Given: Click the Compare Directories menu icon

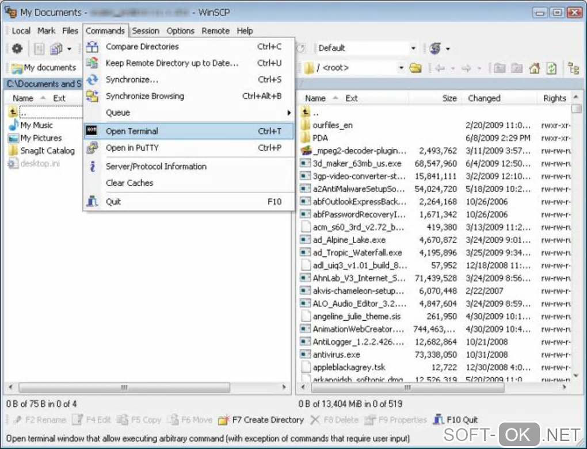Looking at the screenshot, I should (x=92, y=47).
